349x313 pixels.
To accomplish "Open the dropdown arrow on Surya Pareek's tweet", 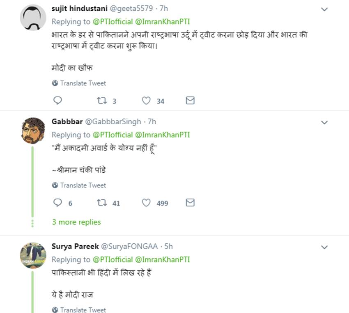I will pos(324,247).
